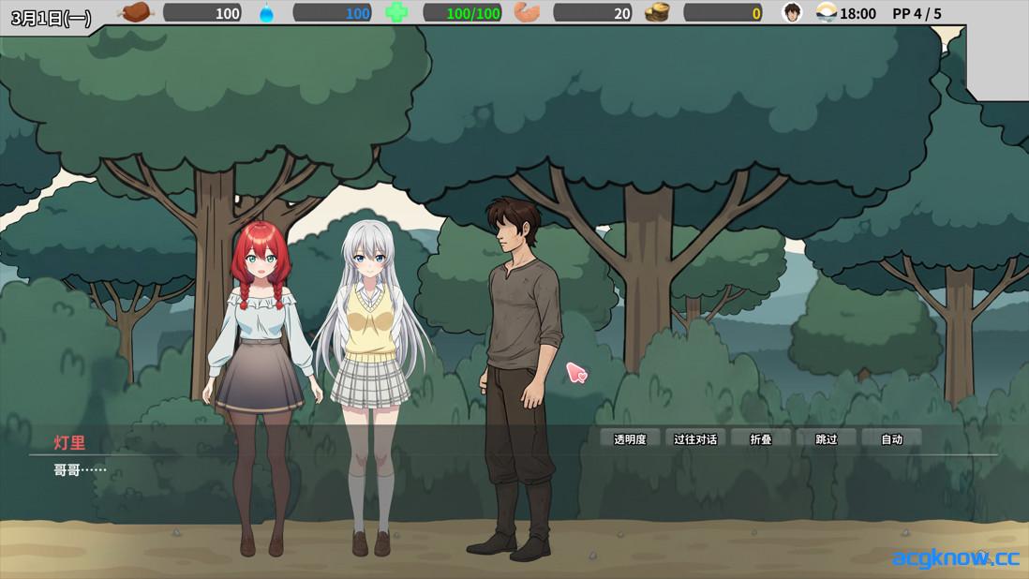Click the 18:00 clock text
The height and width of the screenshot is (579, 1029).
pos(857,13)
